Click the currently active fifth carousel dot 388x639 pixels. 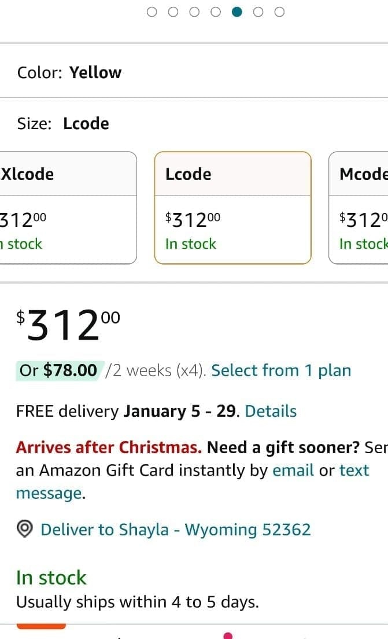coord(237,12)
